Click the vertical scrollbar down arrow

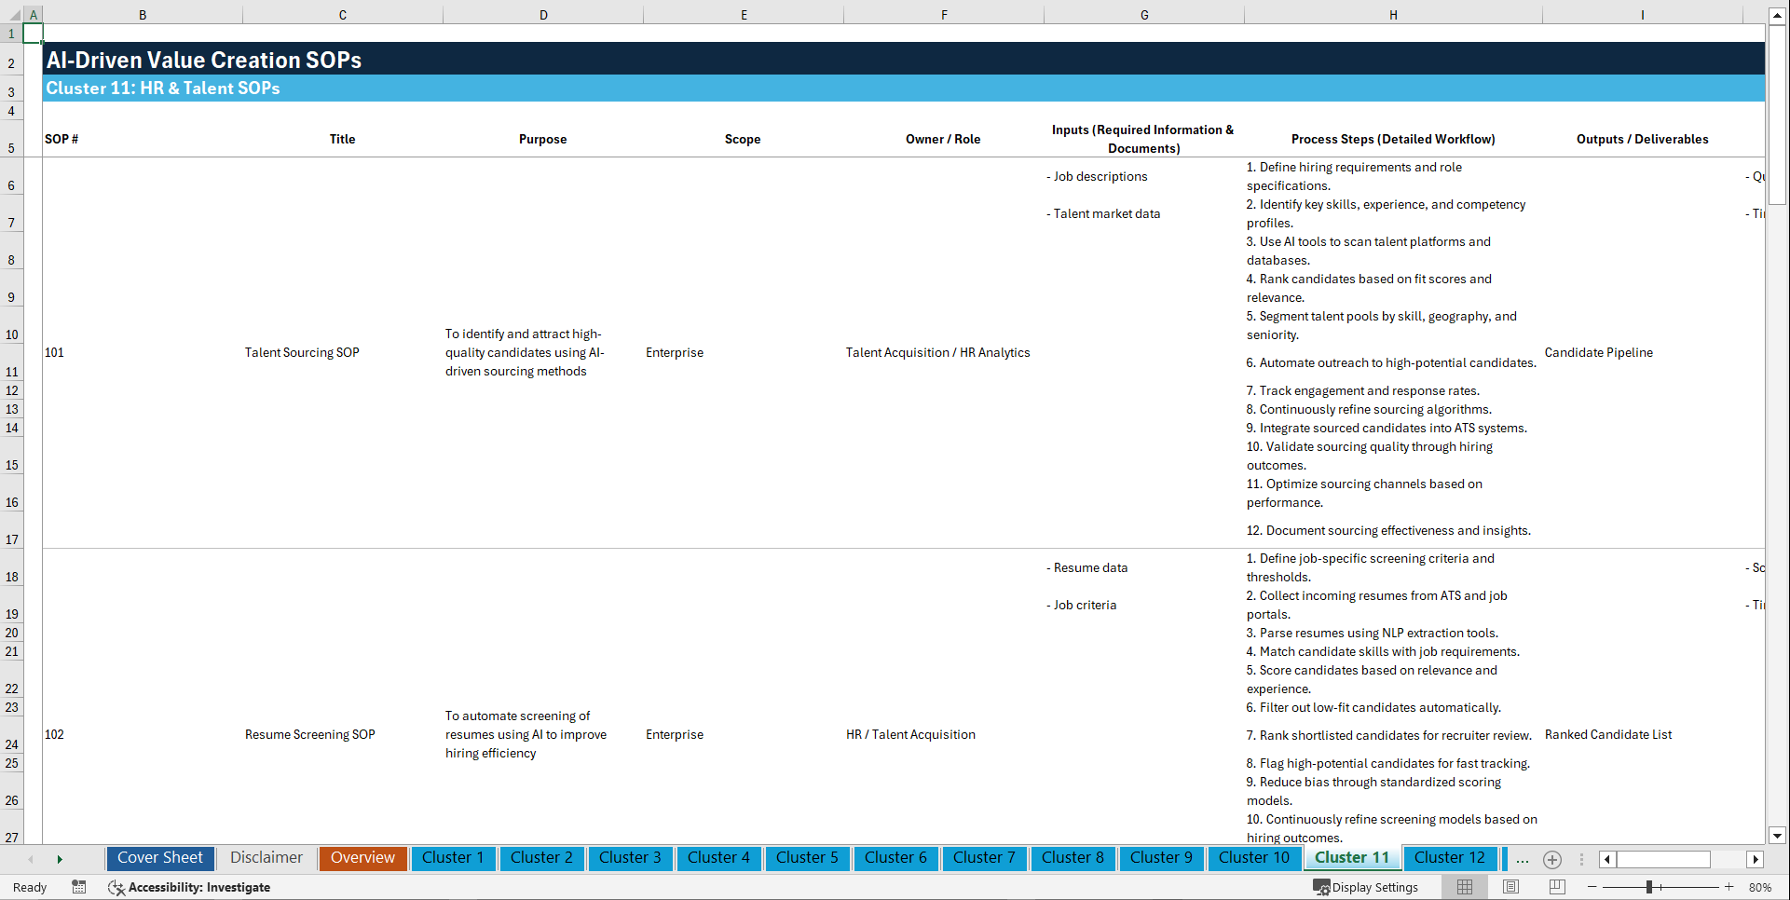pyautogui.click(x=1778, y=837)
